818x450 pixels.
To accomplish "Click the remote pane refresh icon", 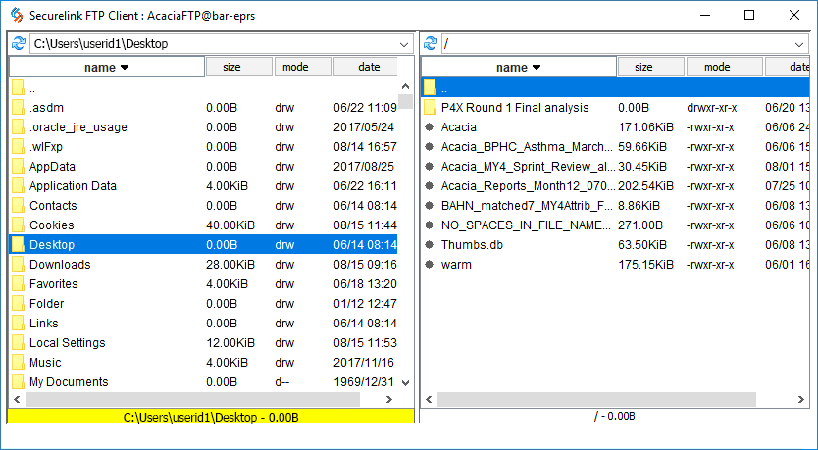I will tap(430, 44).
